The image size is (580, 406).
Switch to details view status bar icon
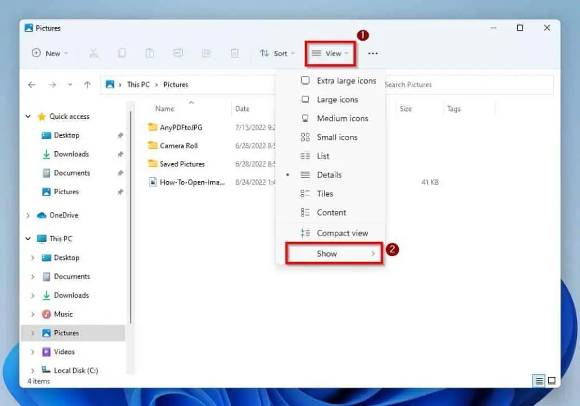(x=539, y=381)
